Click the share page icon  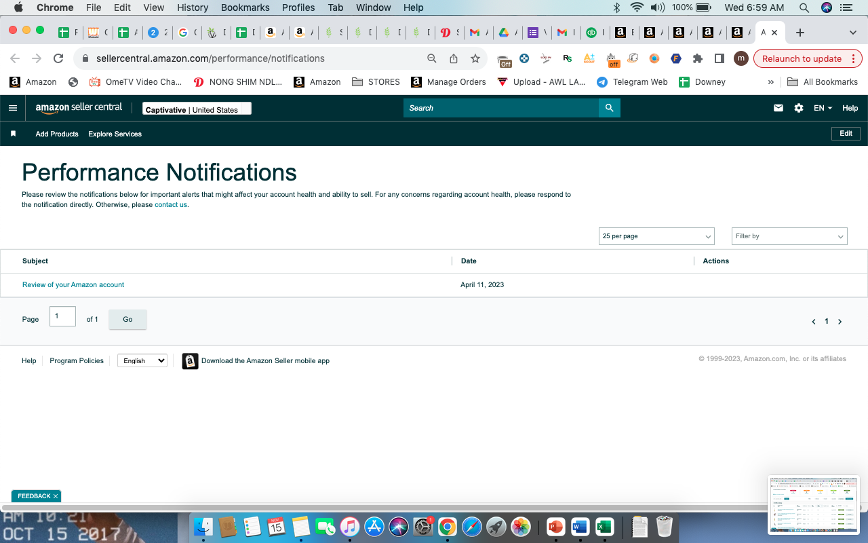point(454,58)
